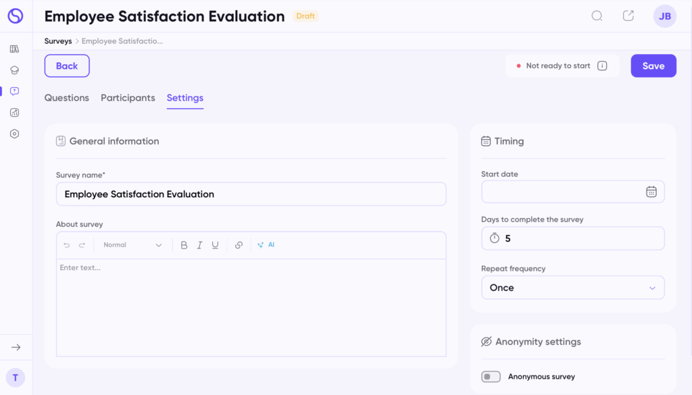Show info about Not ready to start
The height and width of the screenshot is (395, 692).
tap(602, 66)
